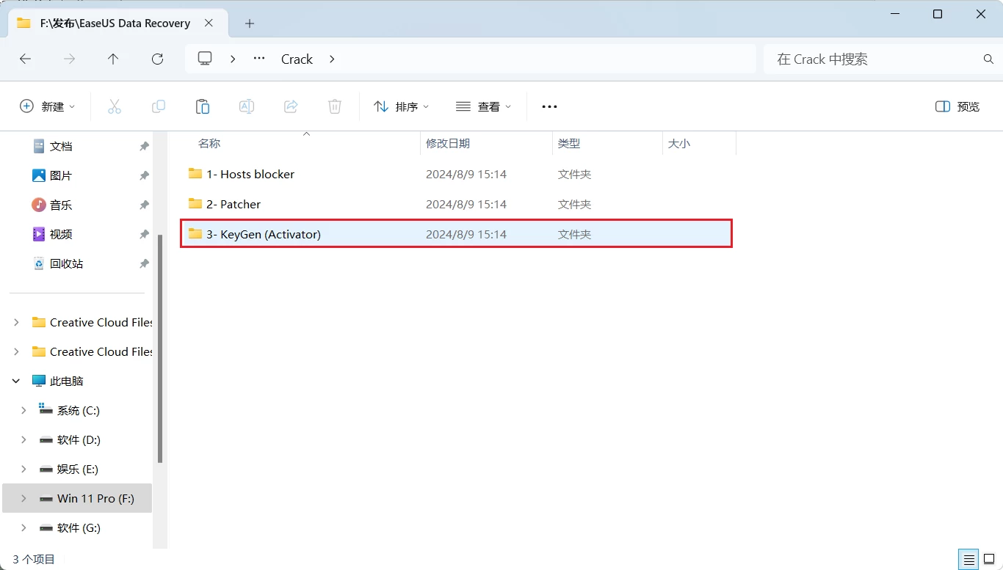Sort by 名称 column header
The height and width of the screenshot is (570, 1003).
[x=209, y=144]
